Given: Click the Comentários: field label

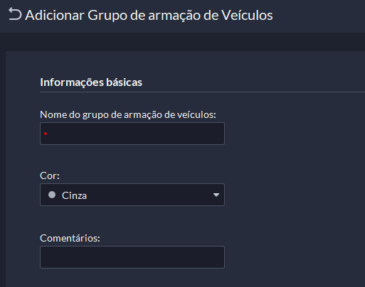Looking at the screenshot, I should (x=70, y=238).
